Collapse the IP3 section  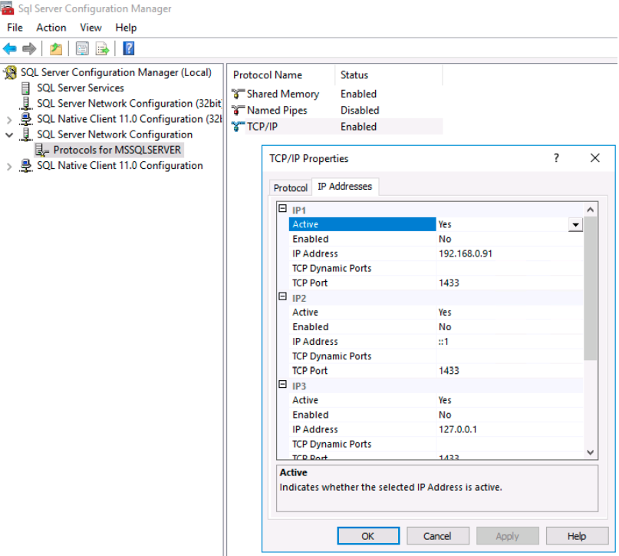click(283, 384)
